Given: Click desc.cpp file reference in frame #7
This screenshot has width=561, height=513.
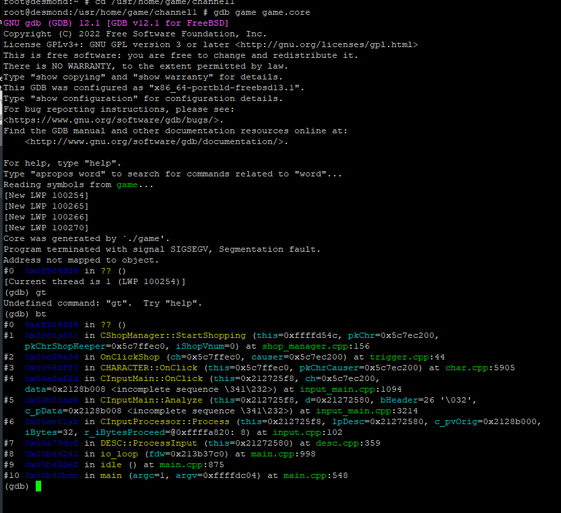Looking at the screenshot, I should 343,443.
